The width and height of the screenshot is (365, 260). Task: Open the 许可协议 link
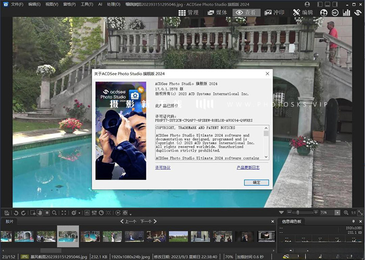click(x=163, y=167)
